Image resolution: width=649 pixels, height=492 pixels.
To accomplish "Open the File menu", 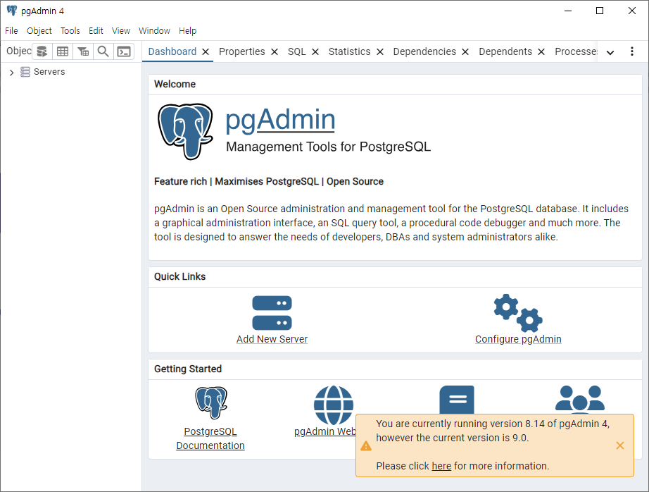I will (11, 31).
